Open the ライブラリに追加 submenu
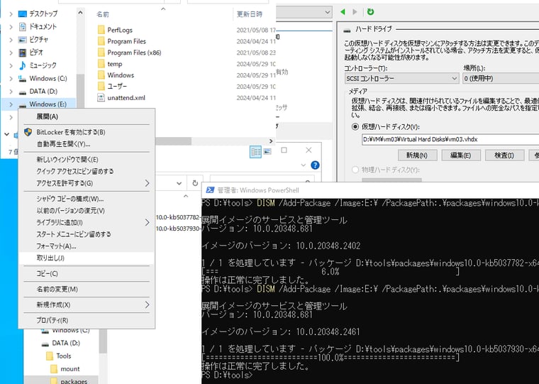Image resolution: width=539 pixels, height=384 pixels. [x=87, y=223]
